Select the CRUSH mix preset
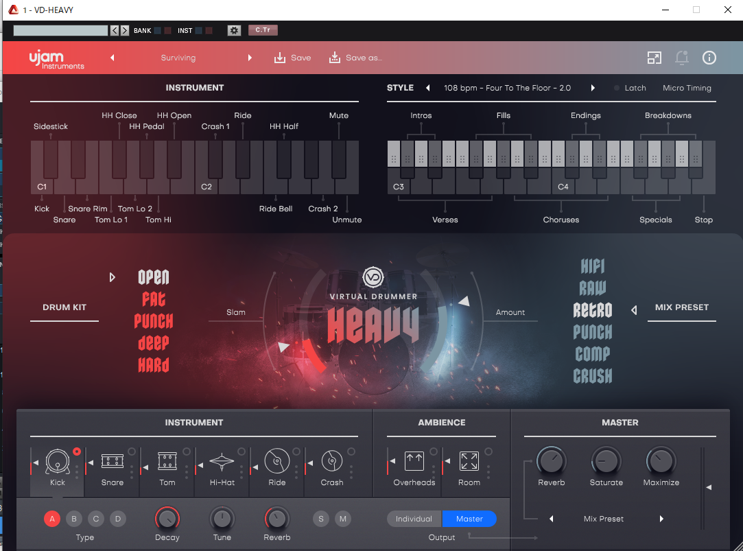Screen dimensions: 743x551 click(593, 376)
